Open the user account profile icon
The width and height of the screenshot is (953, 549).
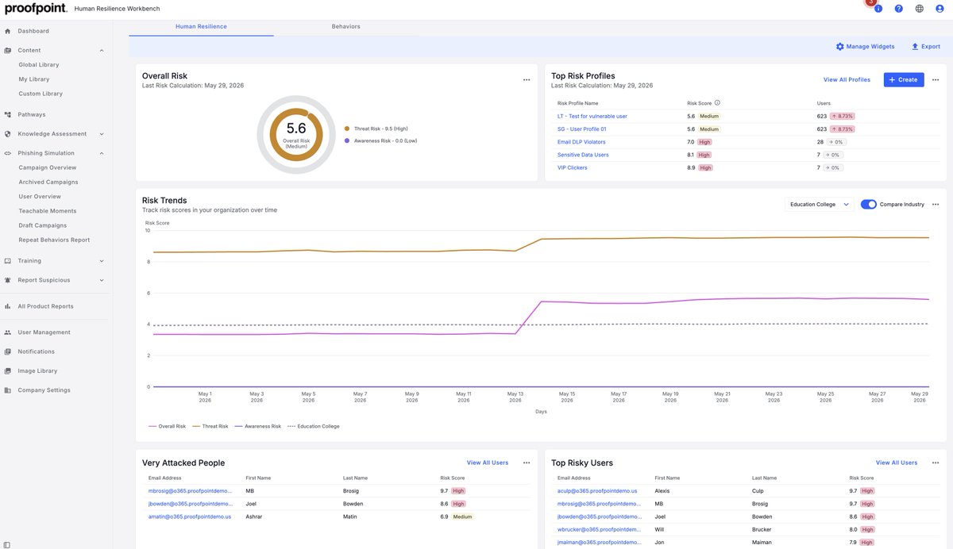pyautogui.click(x=940, y=9)
